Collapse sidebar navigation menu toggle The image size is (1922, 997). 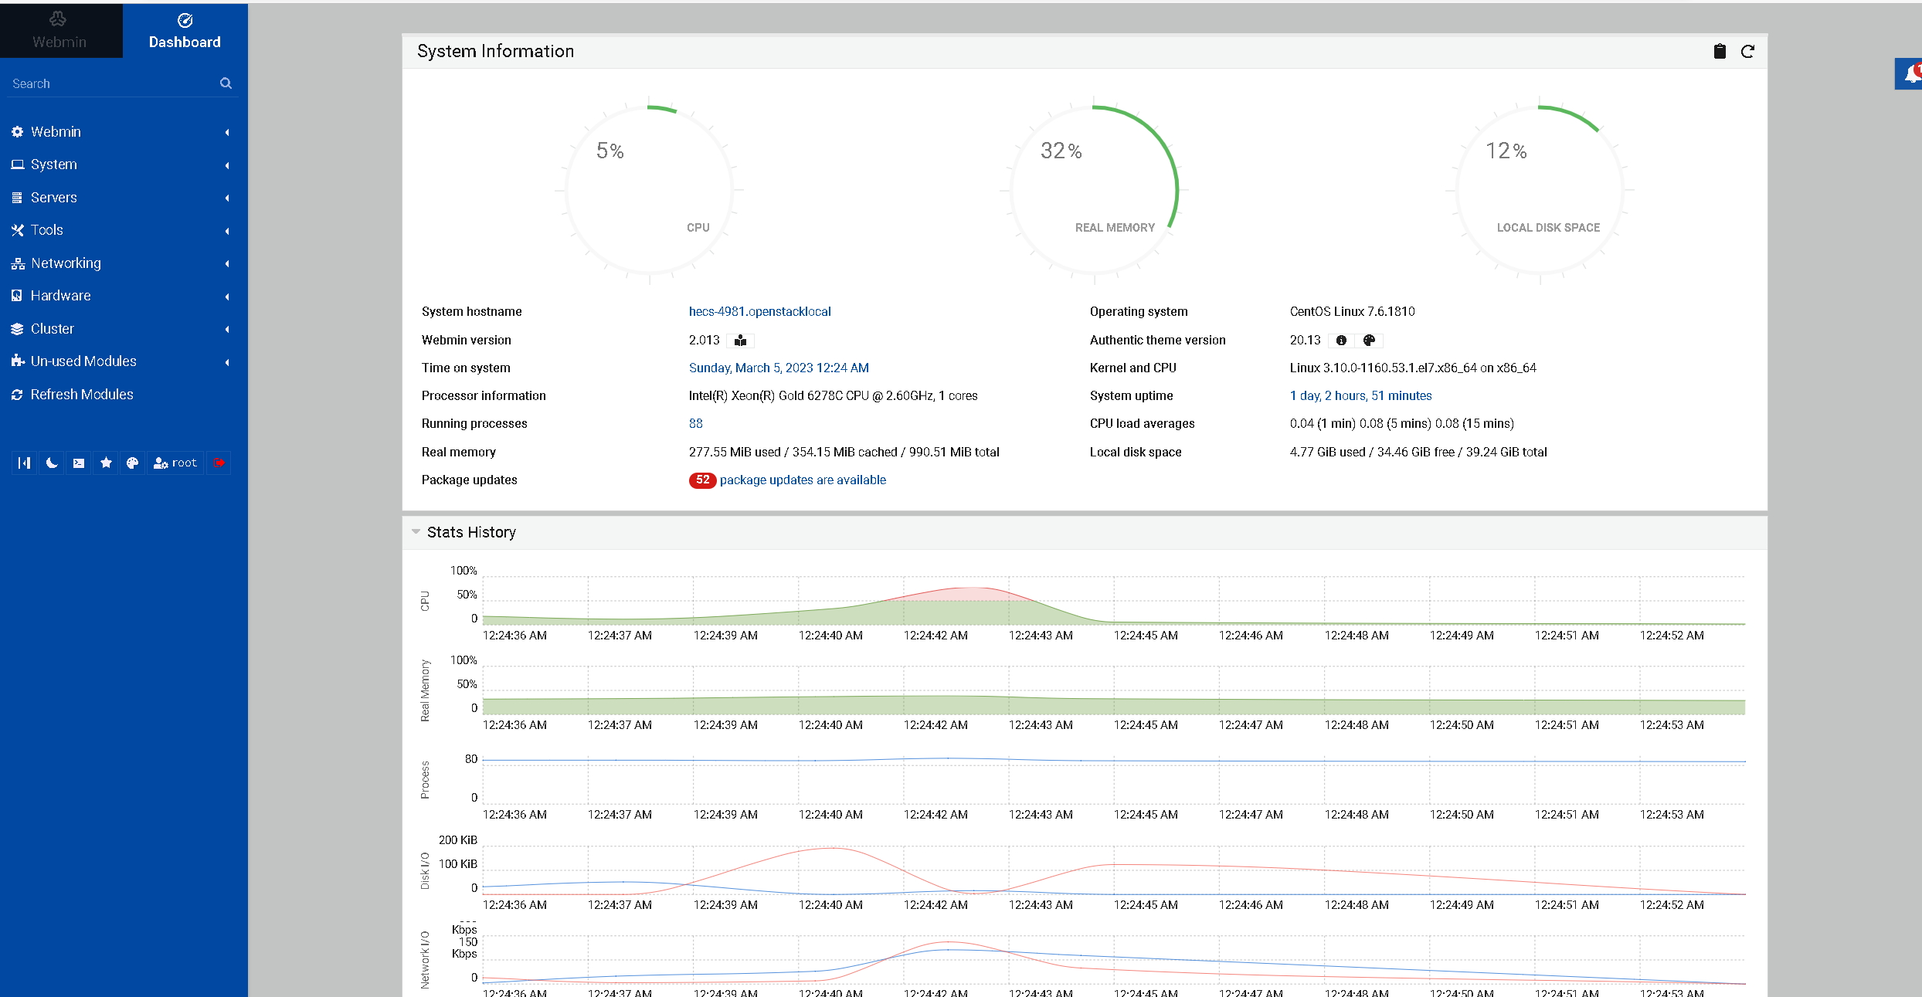(x=25, y=463)
